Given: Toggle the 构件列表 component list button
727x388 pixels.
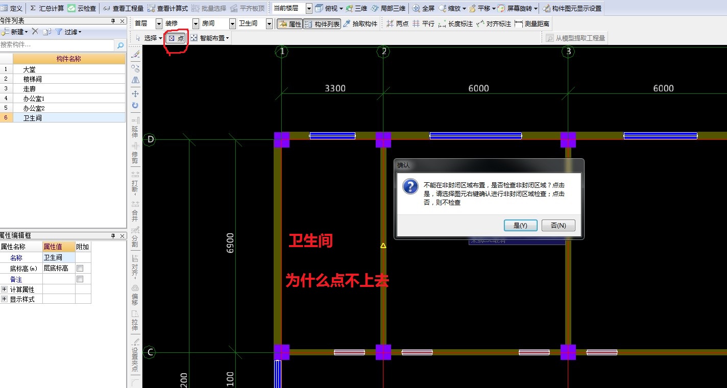Looking at the screenshot, I should pyautogui.click(x=322, y=23).
